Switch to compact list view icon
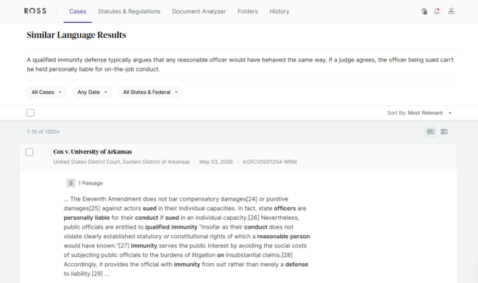 [444, 132]
